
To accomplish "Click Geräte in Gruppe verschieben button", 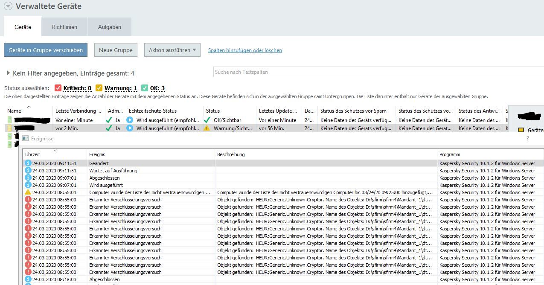I will pyautogui.click(x=46, y=50).
